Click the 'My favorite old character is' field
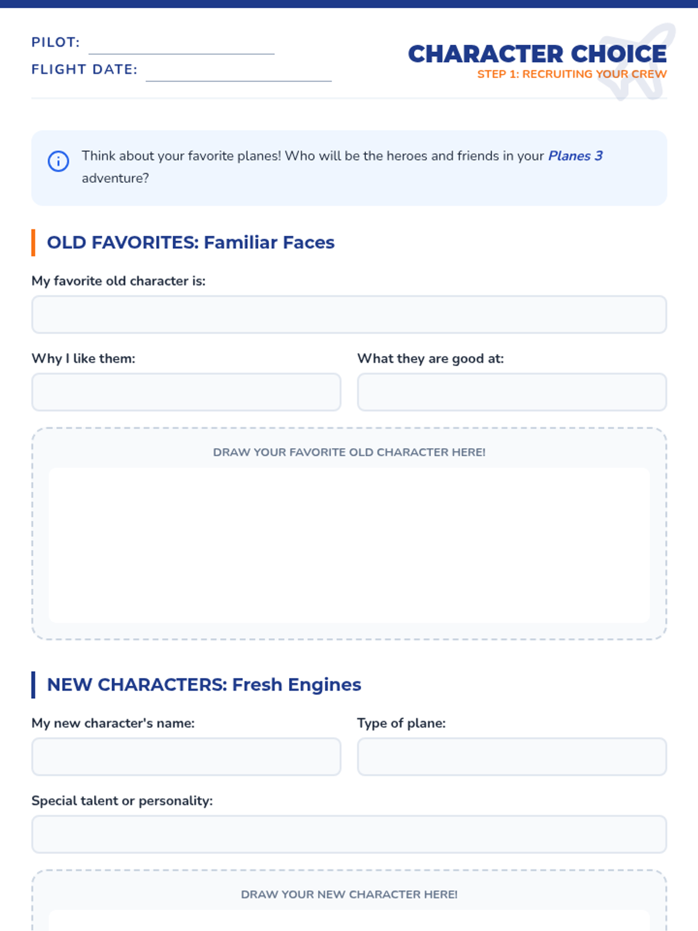 tap(349, 314)
